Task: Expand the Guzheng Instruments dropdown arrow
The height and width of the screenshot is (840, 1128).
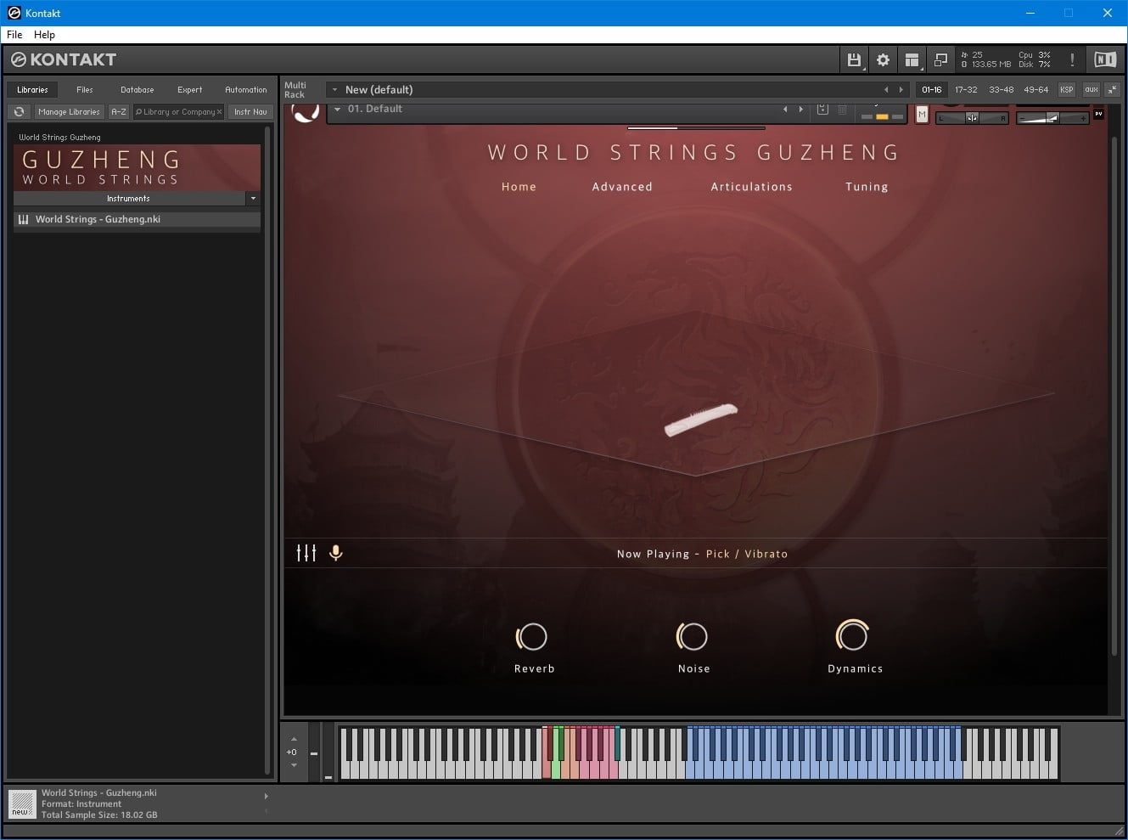Action: click(x=253, y=198)
